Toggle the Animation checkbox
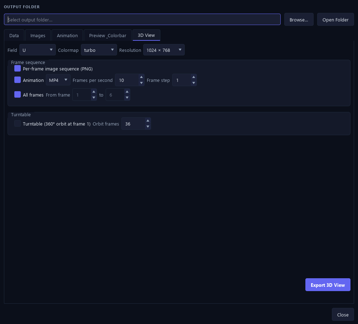358x324 pixels. (x=17, y=80)
